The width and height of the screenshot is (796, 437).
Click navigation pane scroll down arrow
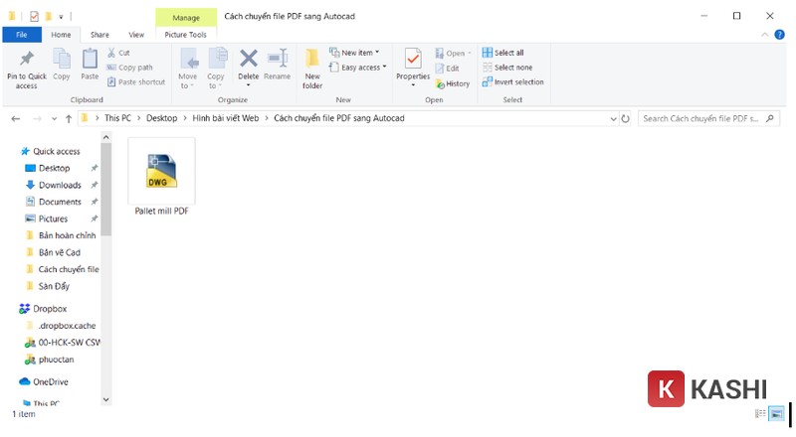[x=105, y=399]
